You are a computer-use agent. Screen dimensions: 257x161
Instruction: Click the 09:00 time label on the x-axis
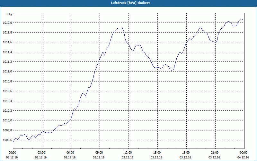pos(100,153)
